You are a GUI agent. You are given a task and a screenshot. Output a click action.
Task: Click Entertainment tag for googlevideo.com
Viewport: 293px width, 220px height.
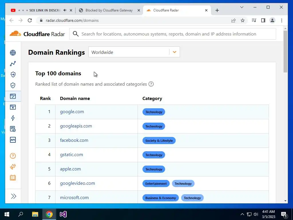(156, 184)
